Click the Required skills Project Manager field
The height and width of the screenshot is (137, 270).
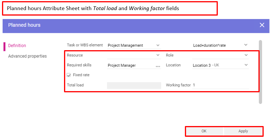tap(130, 65)
